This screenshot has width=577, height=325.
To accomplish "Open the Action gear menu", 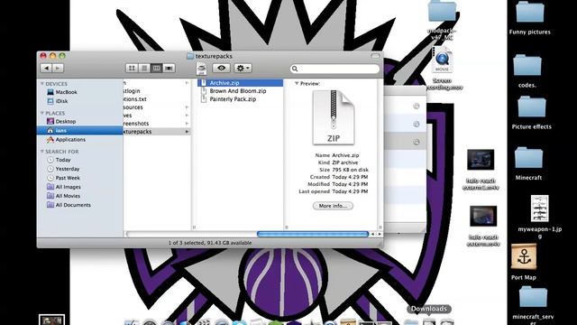I will [243, 69].
